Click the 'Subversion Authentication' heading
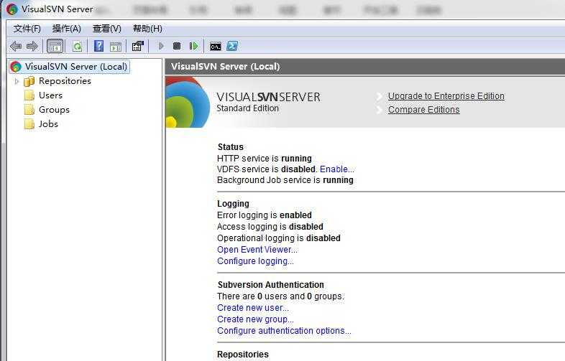This screenshot has height=361, width=565. click(270, 285)
